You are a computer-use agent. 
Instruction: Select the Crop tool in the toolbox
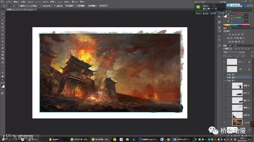click(3, 27)
